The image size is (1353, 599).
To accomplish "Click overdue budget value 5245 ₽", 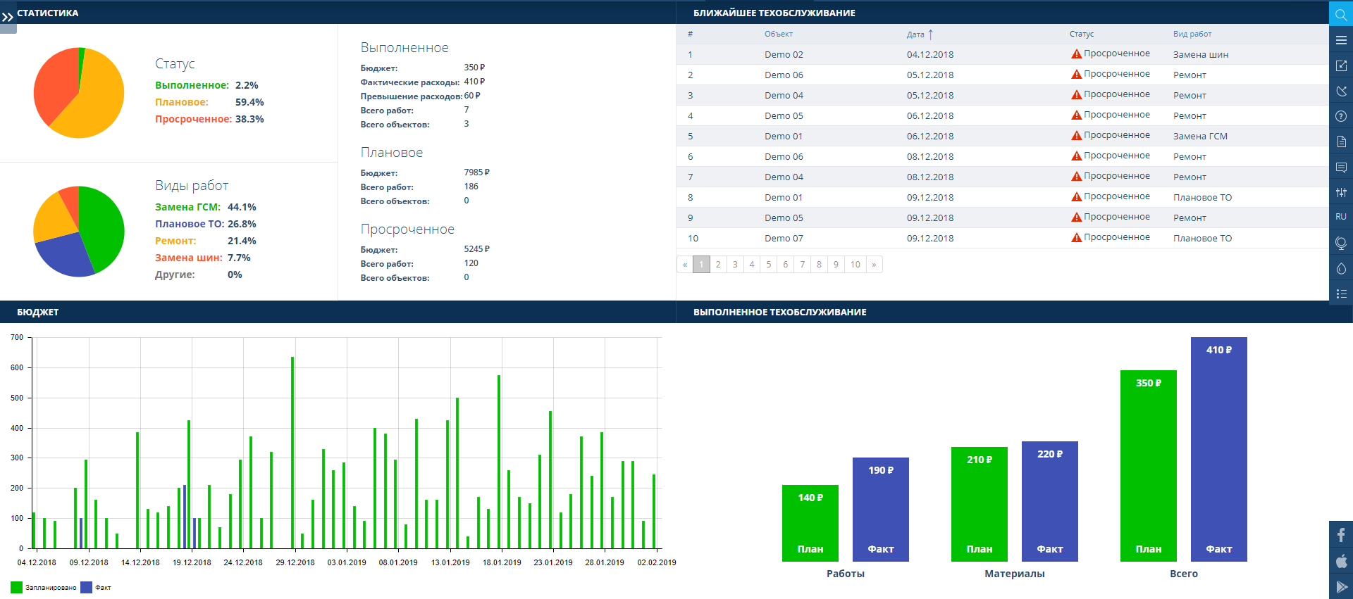I will (x=476, y=249).
